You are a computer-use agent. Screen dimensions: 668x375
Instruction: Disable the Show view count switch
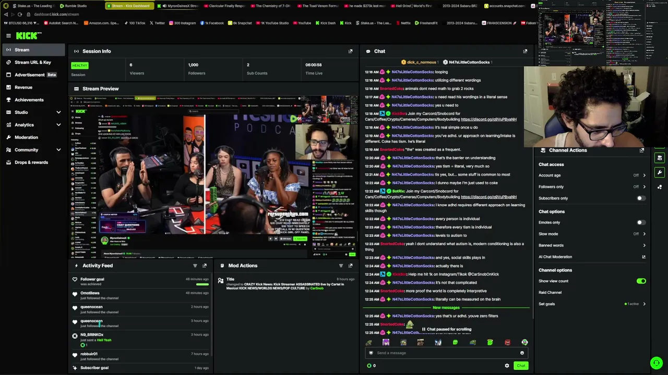click(641, 281)
